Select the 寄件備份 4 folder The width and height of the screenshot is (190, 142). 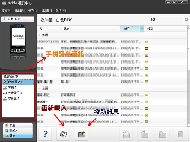point(15,93)
